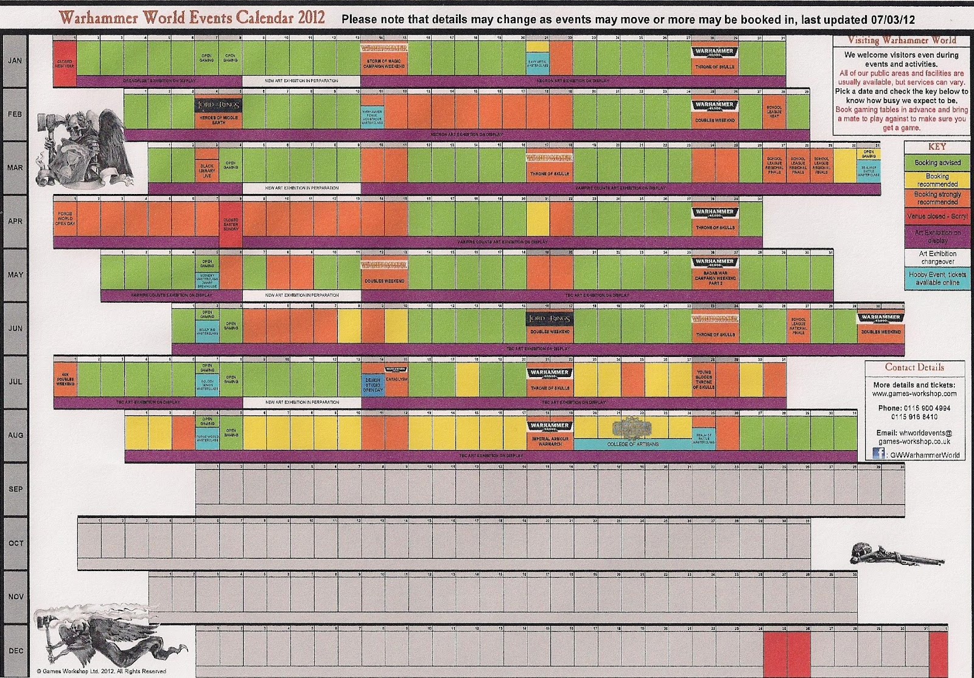This screenshot has height=678, width=974.
Task: Select the JUL month label
Action: 15,382
